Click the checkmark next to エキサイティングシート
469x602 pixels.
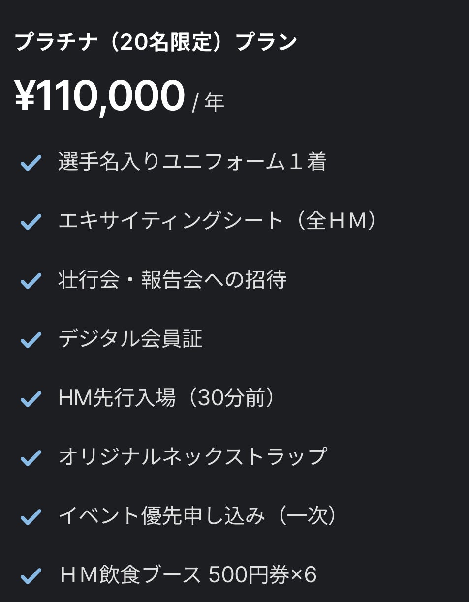pyautogui.click(x=31, y=222)
